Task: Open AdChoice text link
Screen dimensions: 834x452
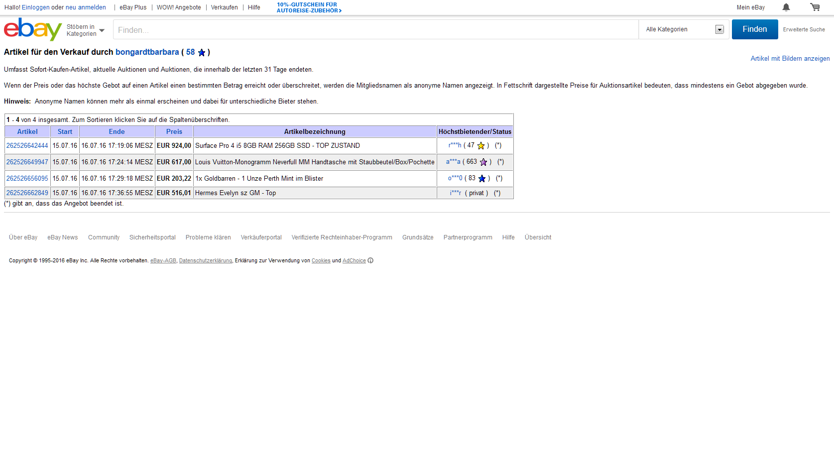Action: click(354, 261)
